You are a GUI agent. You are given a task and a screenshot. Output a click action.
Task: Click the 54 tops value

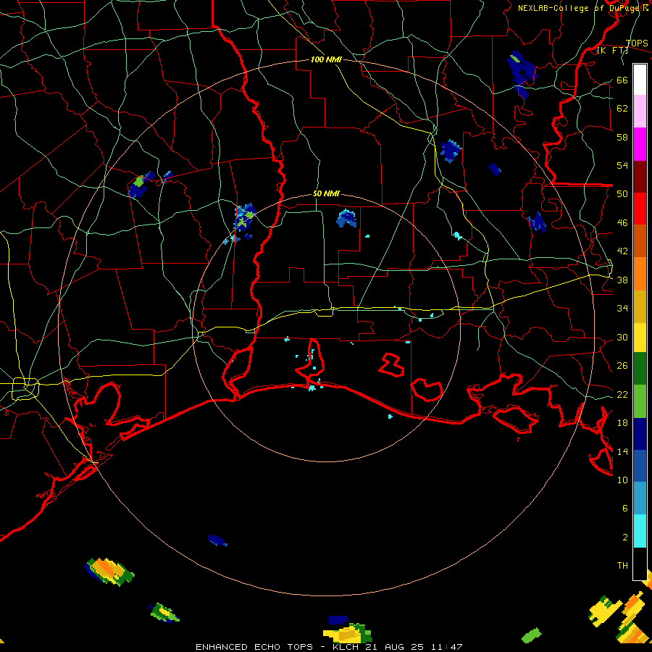tap(622, 165)
